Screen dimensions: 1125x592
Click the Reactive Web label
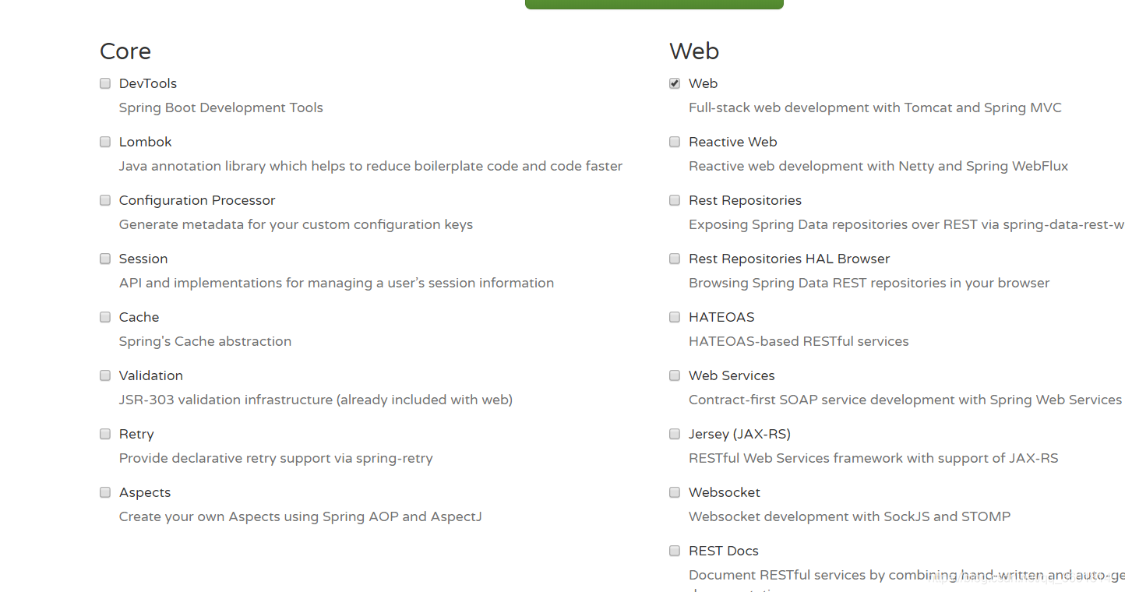(733, 142)
